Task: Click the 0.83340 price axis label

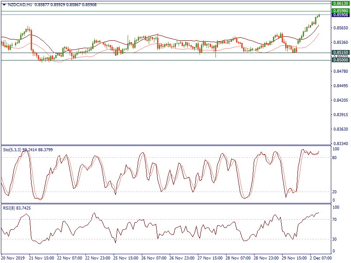Action: coord(340,143)
